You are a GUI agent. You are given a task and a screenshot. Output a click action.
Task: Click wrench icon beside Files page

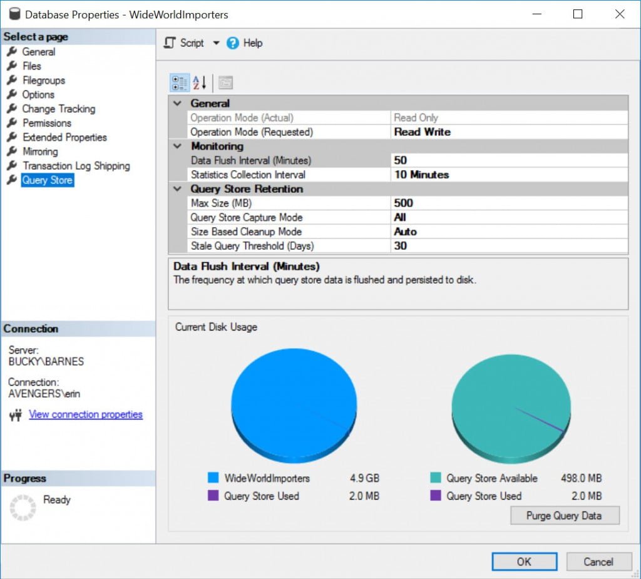(x=12, y=66)
